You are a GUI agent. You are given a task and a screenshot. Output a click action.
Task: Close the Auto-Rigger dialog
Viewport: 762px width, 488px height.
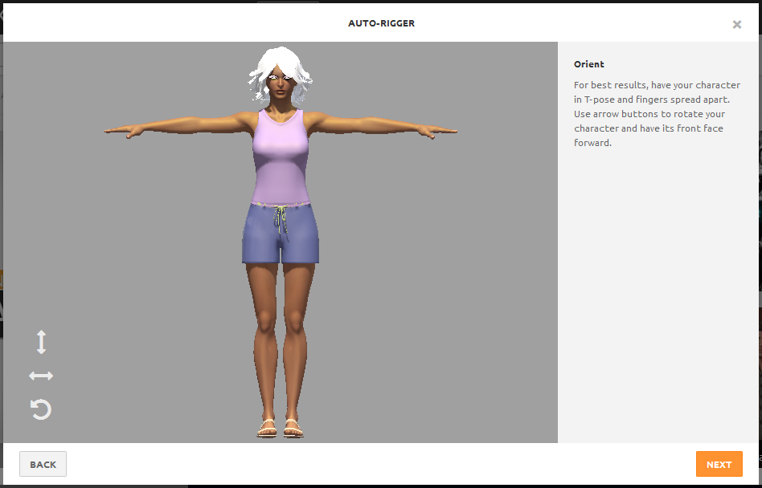(737, 24)
